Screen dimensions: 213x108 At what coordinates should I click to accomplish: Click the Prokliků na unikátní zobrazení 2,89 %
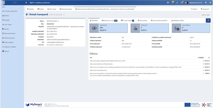pos(192,37)
